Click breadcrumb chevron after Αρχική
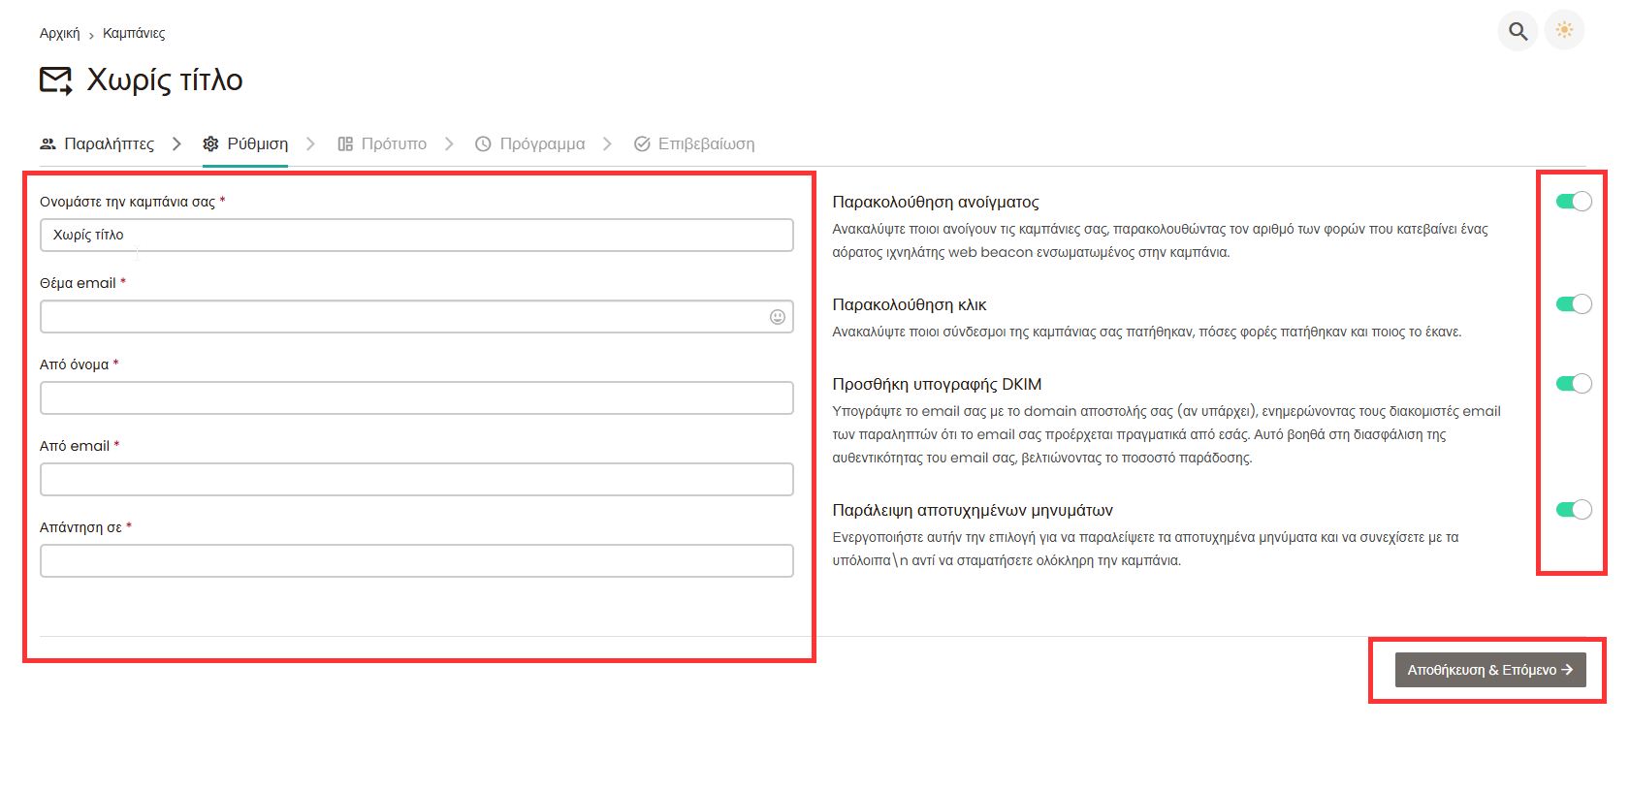This screenshot has width=1630, height=792. click(x=91, y=35)
